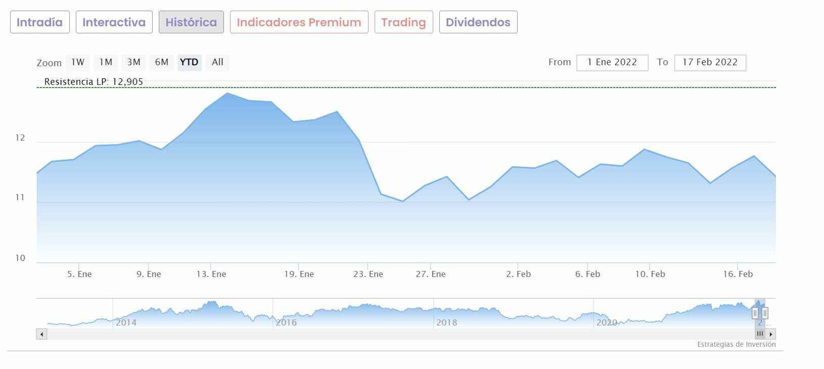Show All historical data range
Viewport: 824px width, 369px height.
pyautogui.click(x=217, y=62)
